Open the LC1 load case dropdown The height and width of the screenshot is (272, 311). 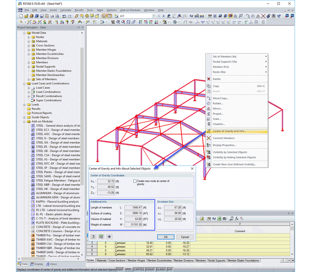click(154, 16)
